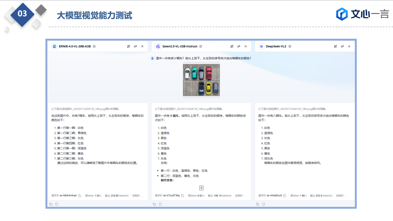Viewport: 393px width, 221px height.
Task: Click the Qwen2.5-VL-32B-Instruct model logo
Action: (x=158, y=46)
